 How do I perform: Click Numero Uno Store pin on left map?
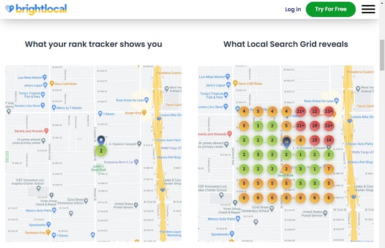tap(43, 105)
